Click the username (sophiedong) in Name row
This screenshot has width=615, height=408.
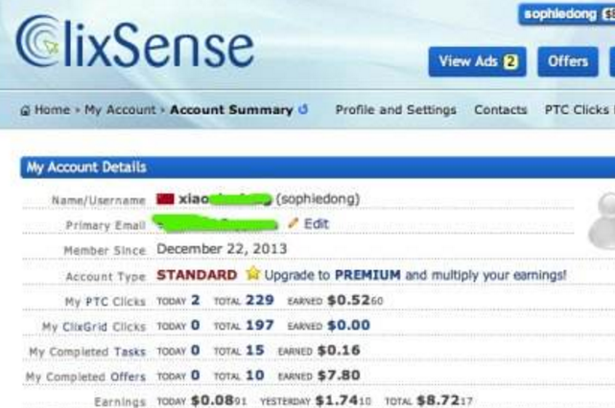tap(318, 199)
